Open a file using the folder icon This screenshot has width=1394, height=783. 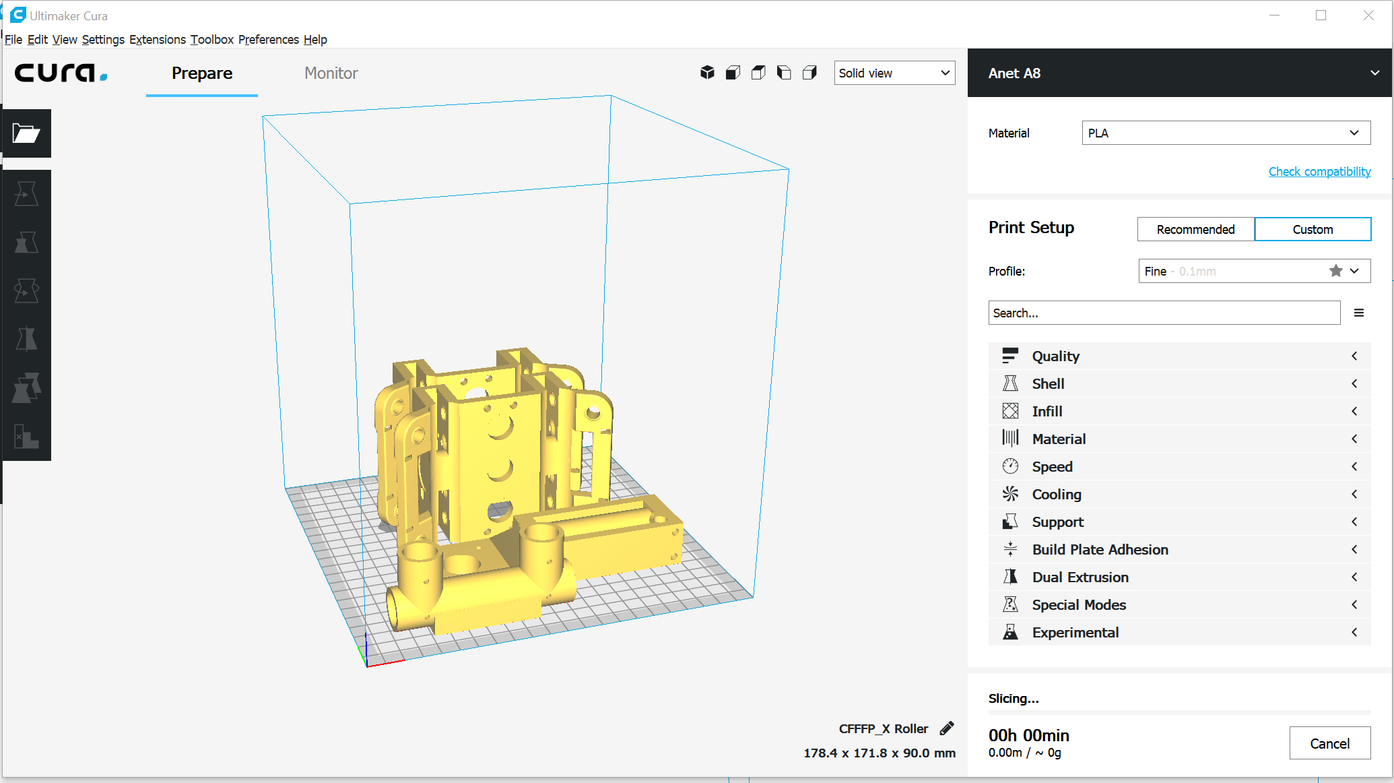coord(26,133)
